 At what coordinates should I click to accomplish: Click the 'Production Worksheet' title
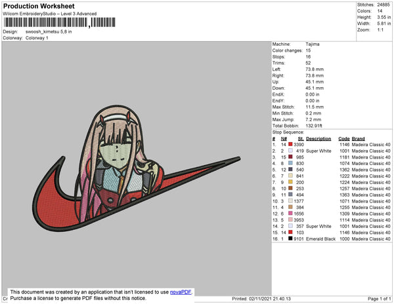click(x=39, y=7)
